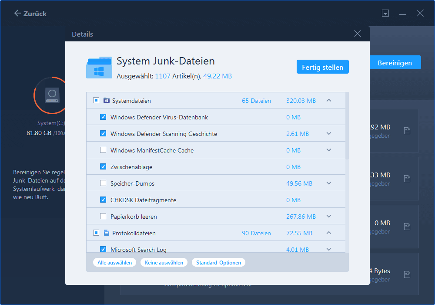Click the System Junk-Dateien folder icon
Viewport: 435px width, 305px height.
tap(99, 68)
